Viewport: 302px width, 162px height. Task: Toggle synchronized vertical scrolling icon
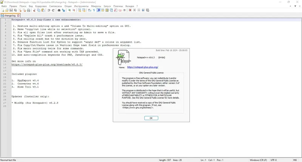pyautogui.click(x=79, y=10)
